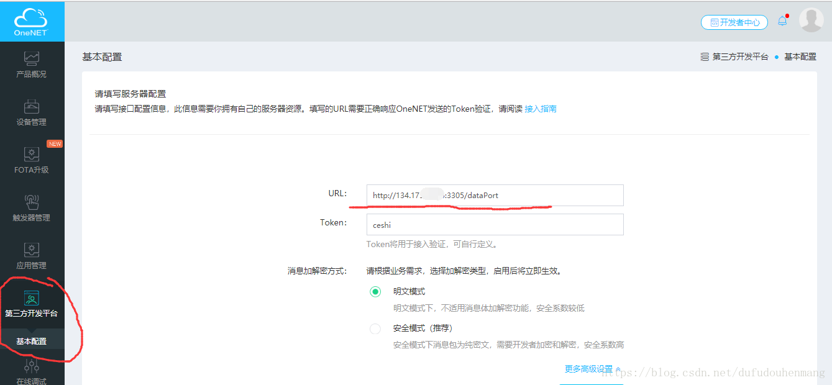Click the 开发者中心 button
Viewport: 832px width, 385px height.
pos(734,22)
